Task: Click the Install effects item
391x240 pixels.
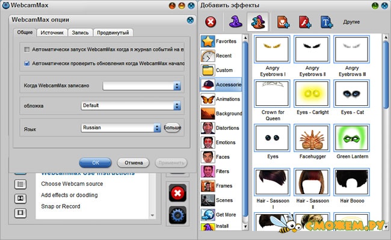Action: tap(221, 227)
